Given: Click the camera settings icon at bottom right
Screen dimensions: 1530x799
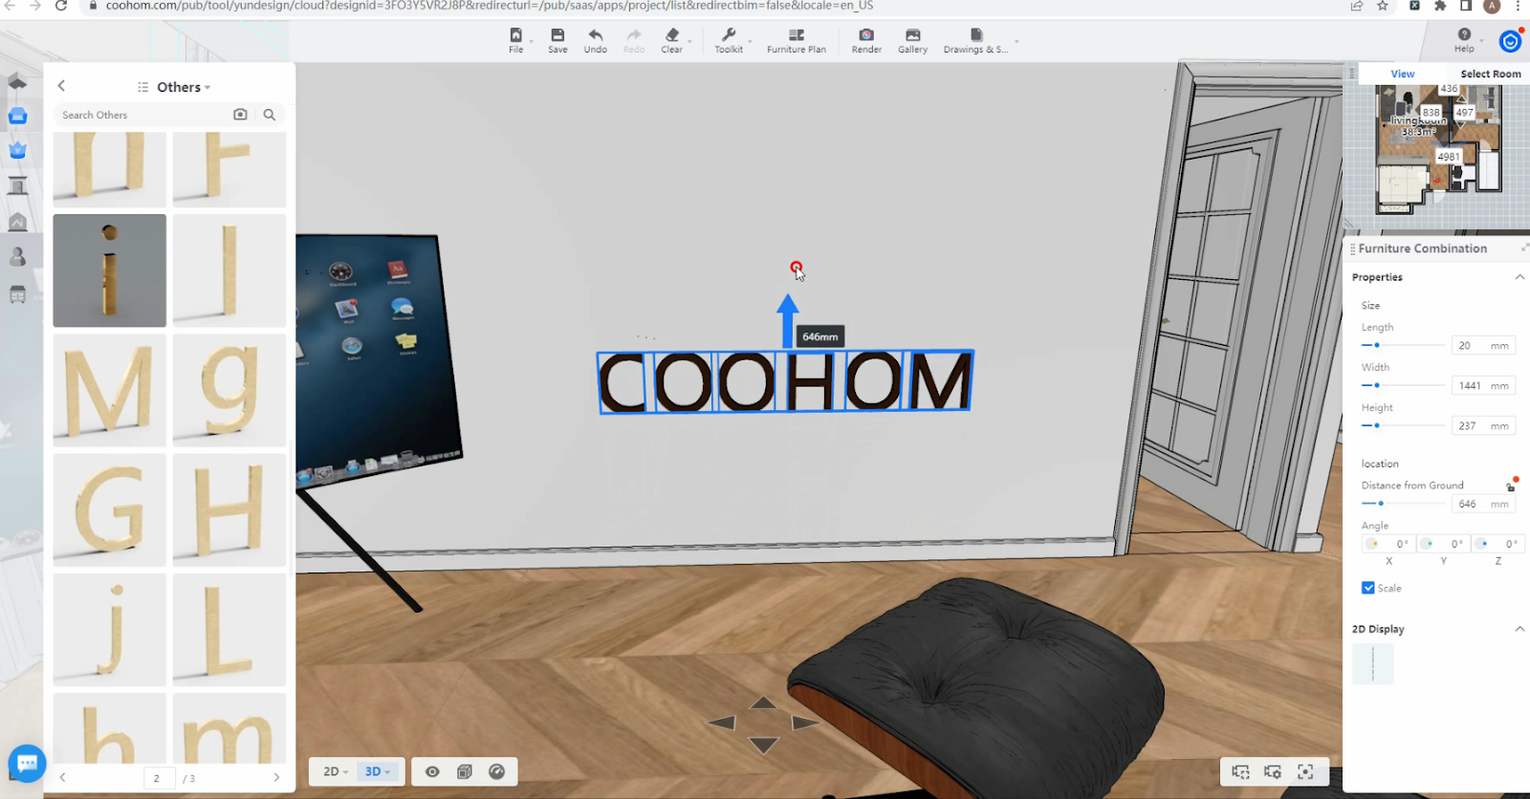Looking at the screenshot, I should (1273, 771).
